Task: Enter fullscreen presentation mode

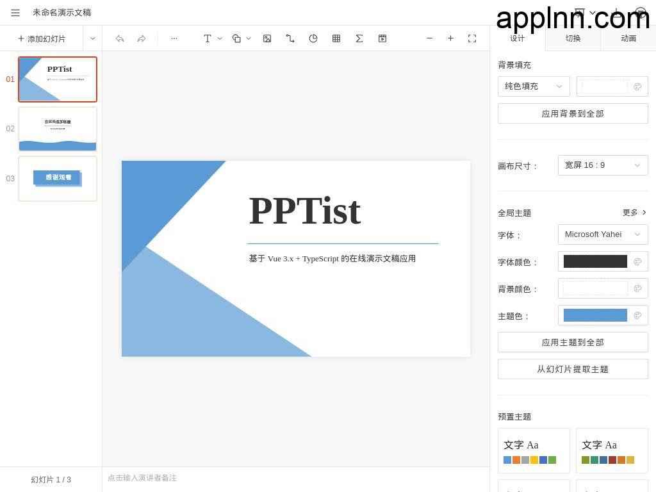Action: [x=472, y=38]
